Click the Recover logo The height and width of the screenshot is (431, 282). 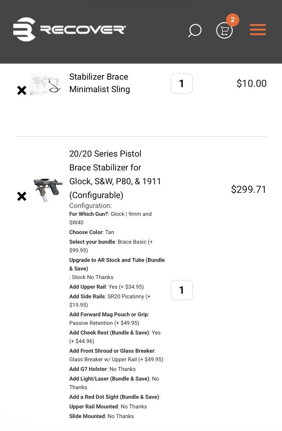click(x=70, y=29)
